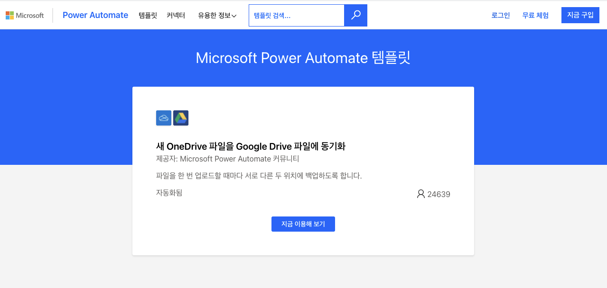The image size is (607, 288).
Task: Click the 자동화됨 label
Action: click(169, 193)
